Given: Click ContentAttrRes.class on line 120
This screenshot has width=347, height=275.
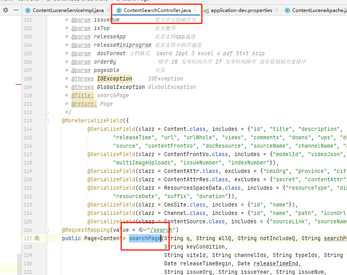Looking at the screenshot, I should pyautogui.click(x=196, y=180).
